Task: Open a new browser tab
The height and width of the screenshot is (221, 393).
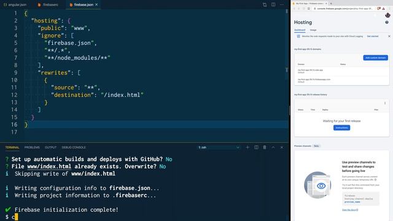Action: (x=331, y=4)
